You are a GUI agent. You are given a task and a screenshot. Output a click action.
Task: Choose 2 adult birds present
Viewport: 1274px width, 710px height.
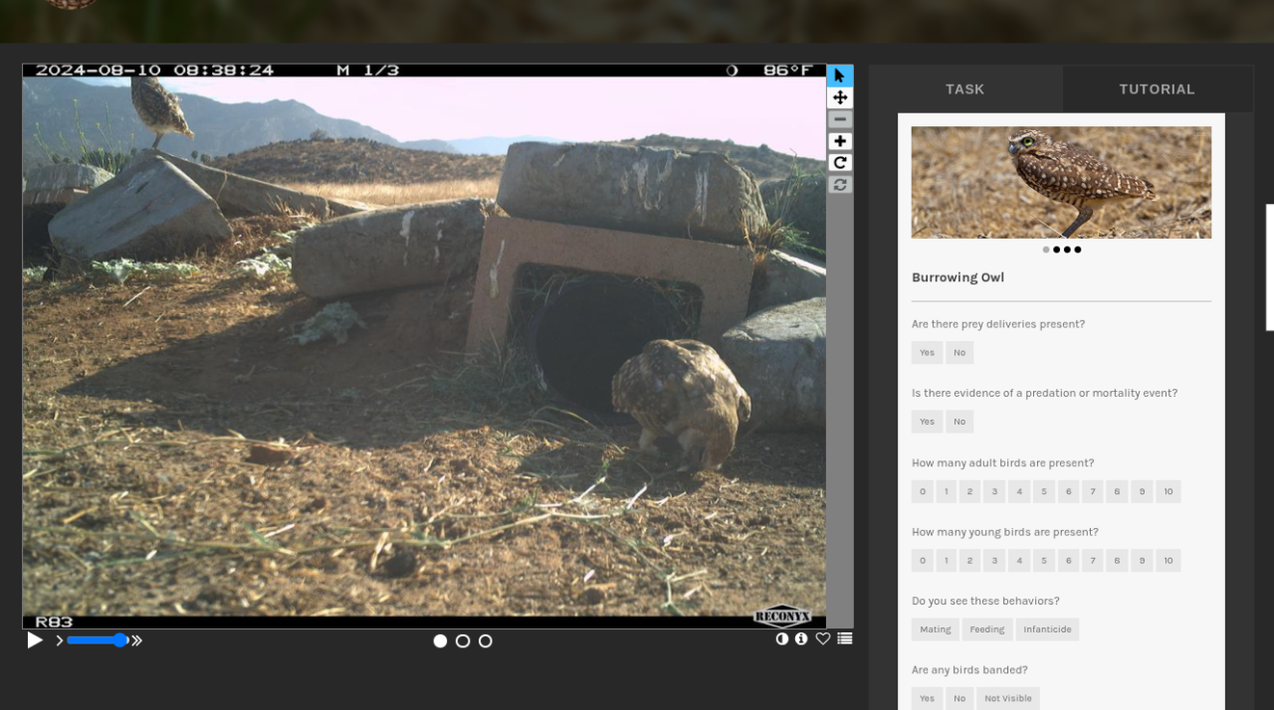tap(970, 491)
